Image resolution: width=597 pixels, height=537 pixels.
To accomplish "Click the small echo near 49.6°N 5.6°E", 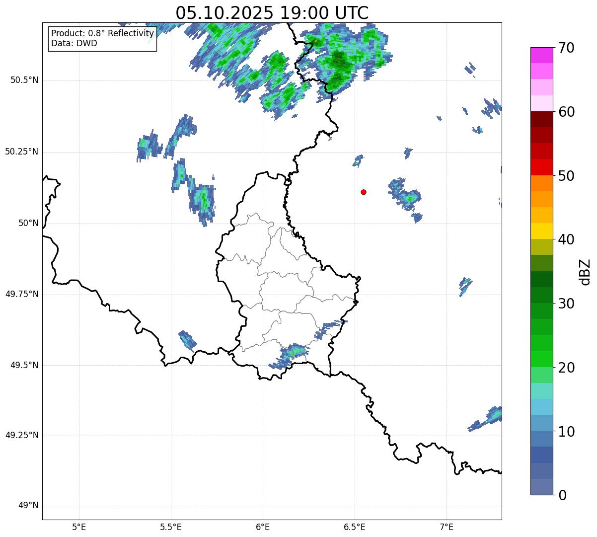I will pos(187,340).
